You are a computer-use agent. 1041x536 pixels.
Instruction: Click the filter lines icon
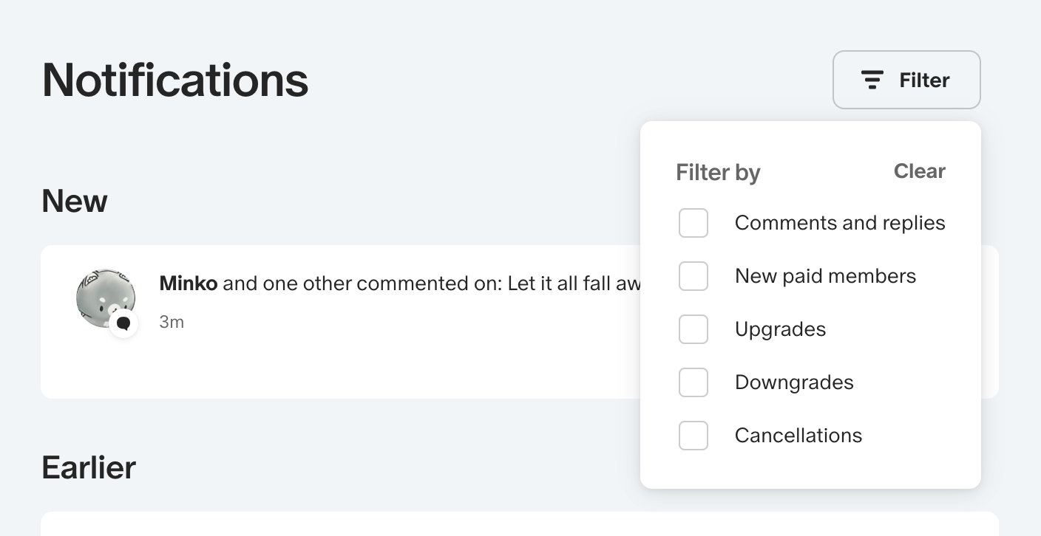pos(872,80)
